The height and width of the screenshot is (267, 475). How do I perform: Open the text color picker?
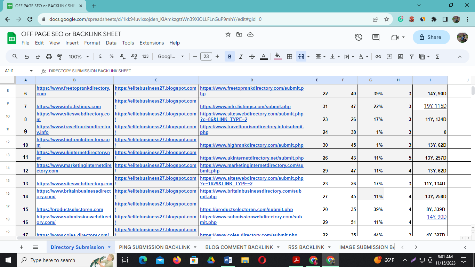[263, 56]
